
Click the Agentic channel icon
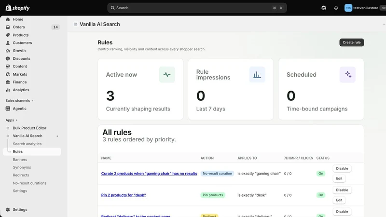click(8, 108)
